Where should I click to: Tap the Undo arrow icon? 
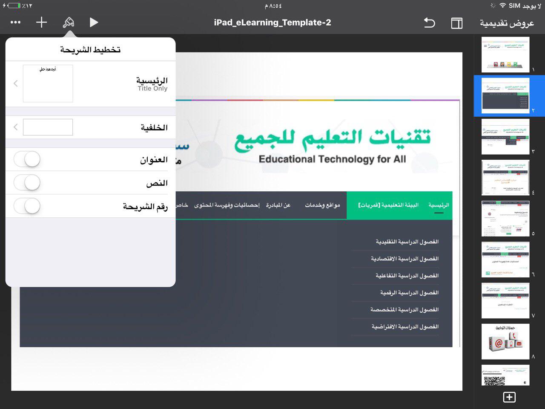coord(429,23)
